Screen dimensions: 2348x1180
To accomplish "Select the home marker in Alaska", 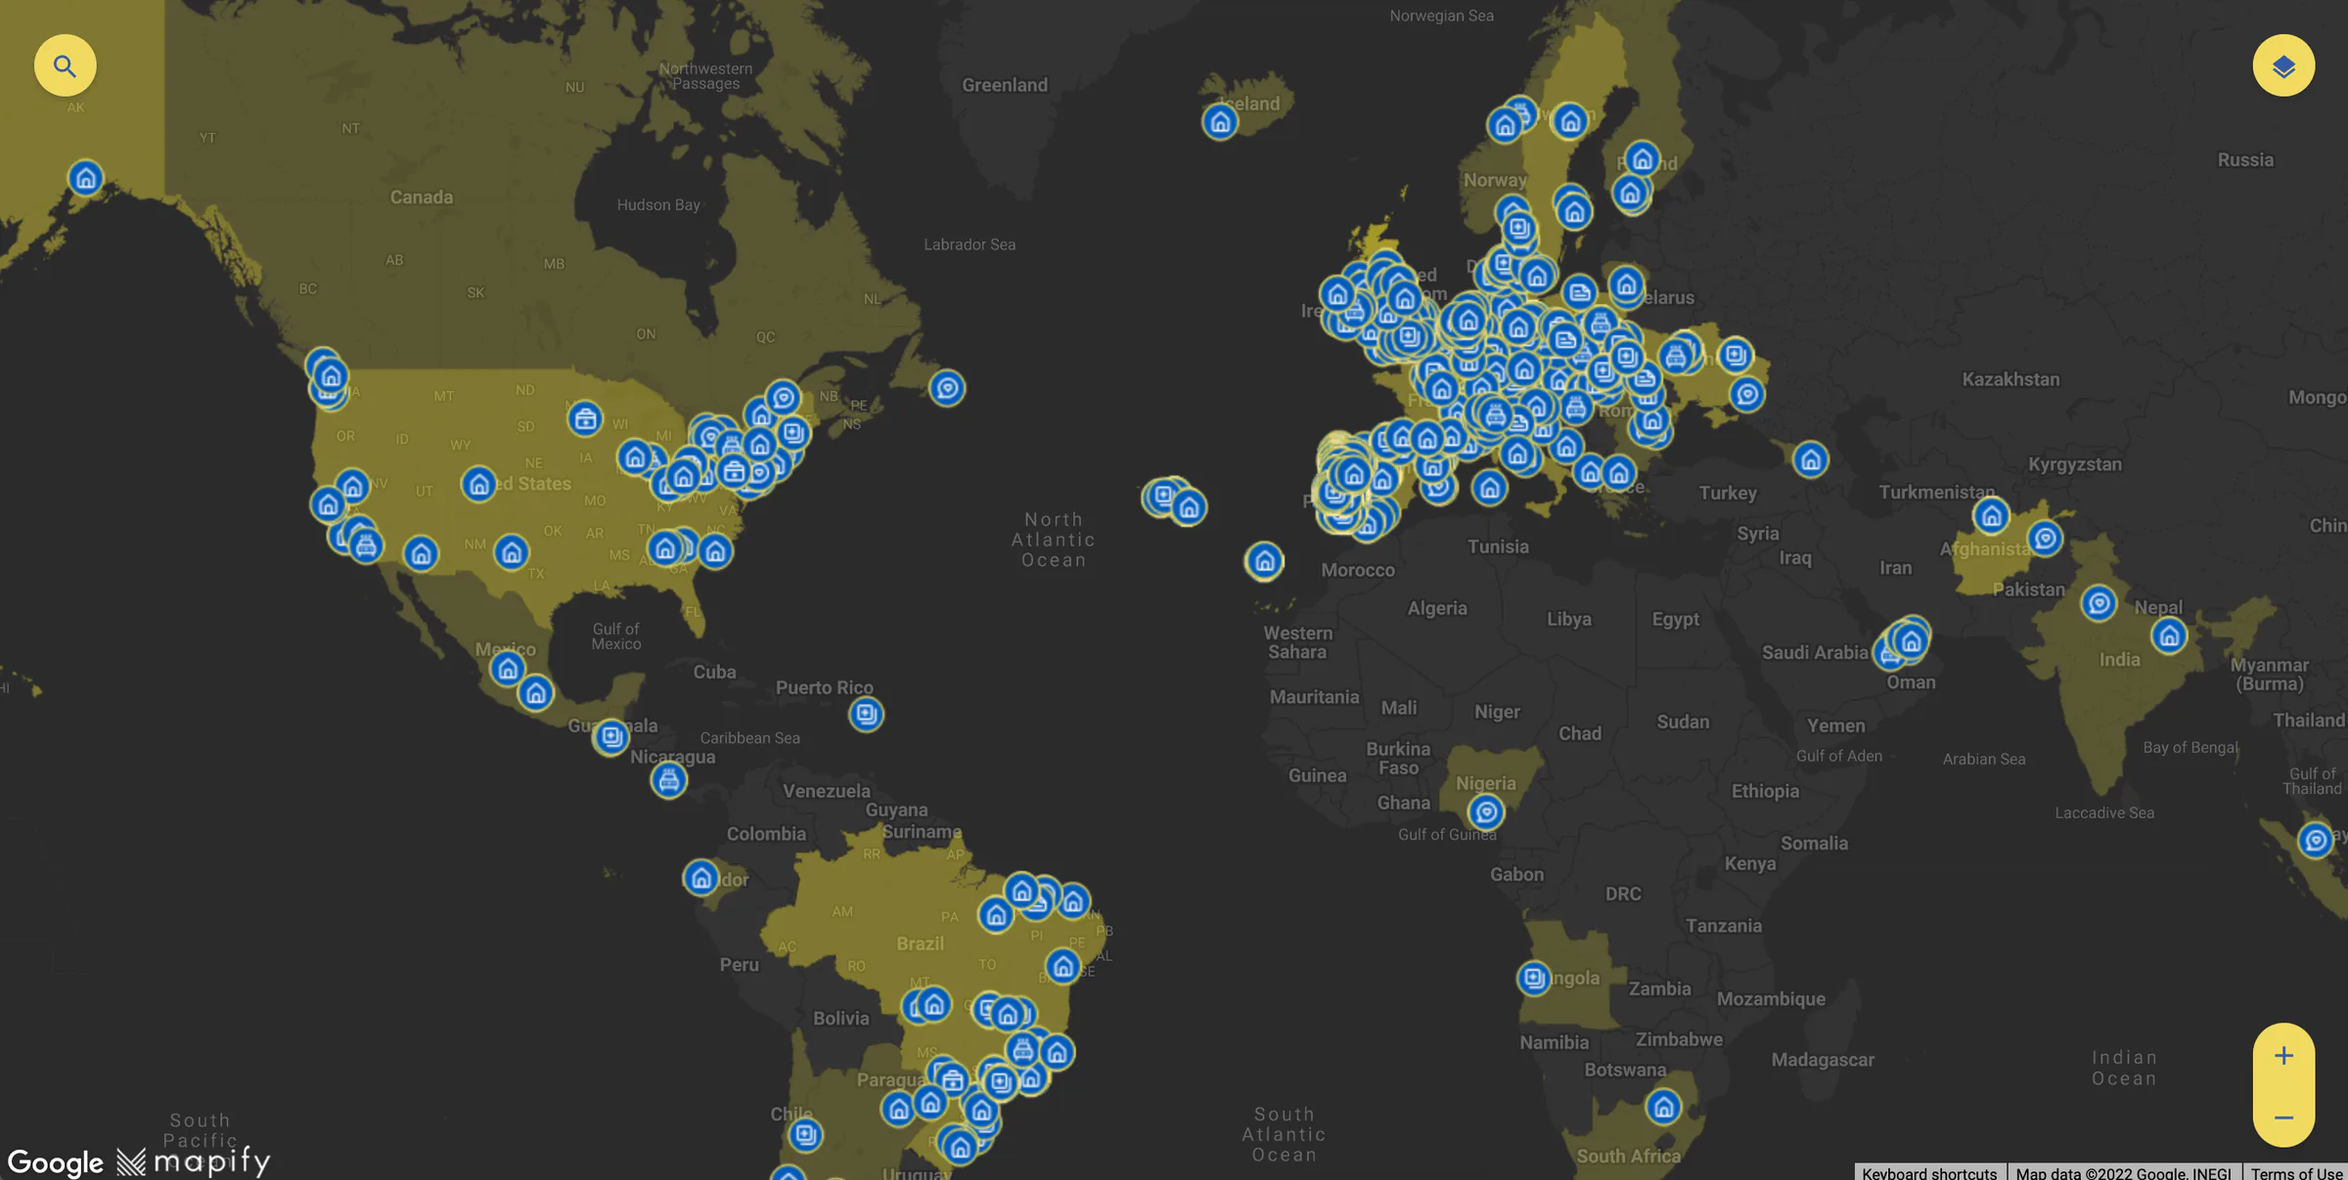I will pyautogui.click(x=86, y=178).
